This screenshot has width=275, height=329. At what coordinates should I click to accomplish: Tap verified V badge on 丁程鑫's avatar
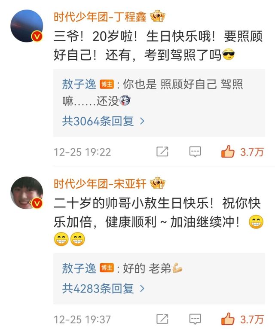[x=37, y=37]
